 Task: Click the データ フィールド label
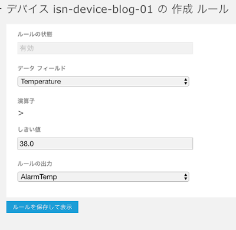(x=41, y=68)
